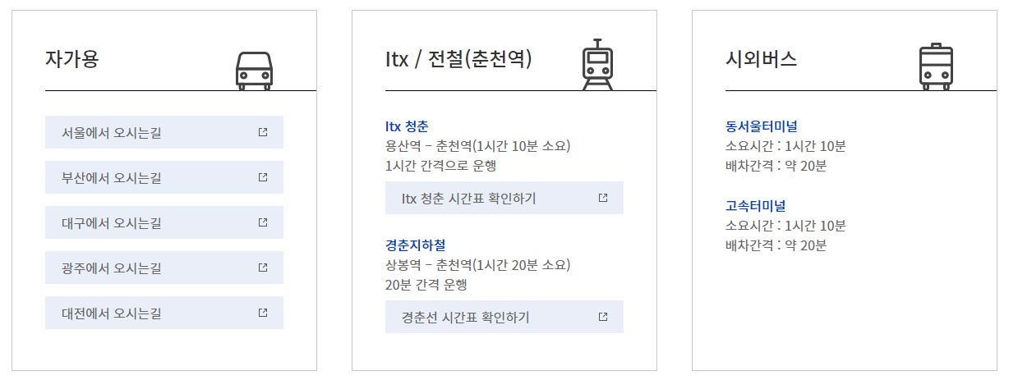Open 대전에서 오시는길 directions
The width and height of the screenshot is (1018, 389).
(x=164, y=313)
